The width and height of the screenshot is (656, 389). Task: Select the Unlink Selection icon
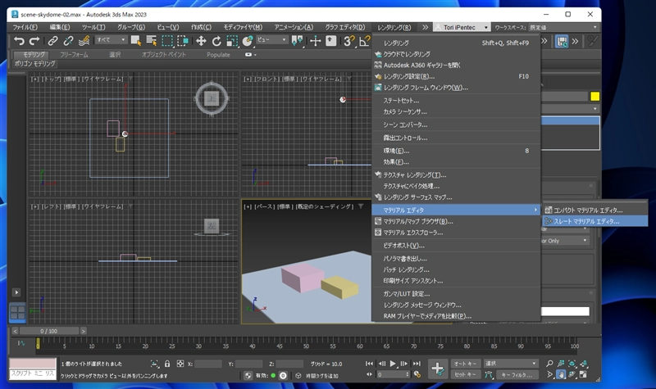tap(68, 41)
